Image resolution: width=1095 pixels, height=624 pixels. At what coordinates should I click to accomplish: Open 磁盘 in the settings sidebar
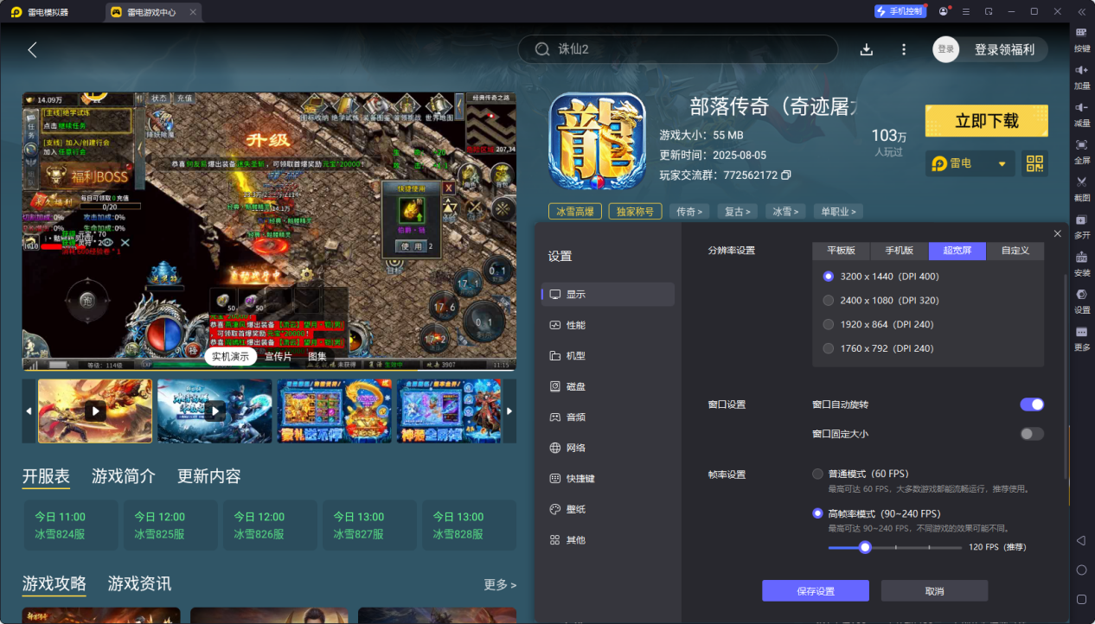point(607,386)
